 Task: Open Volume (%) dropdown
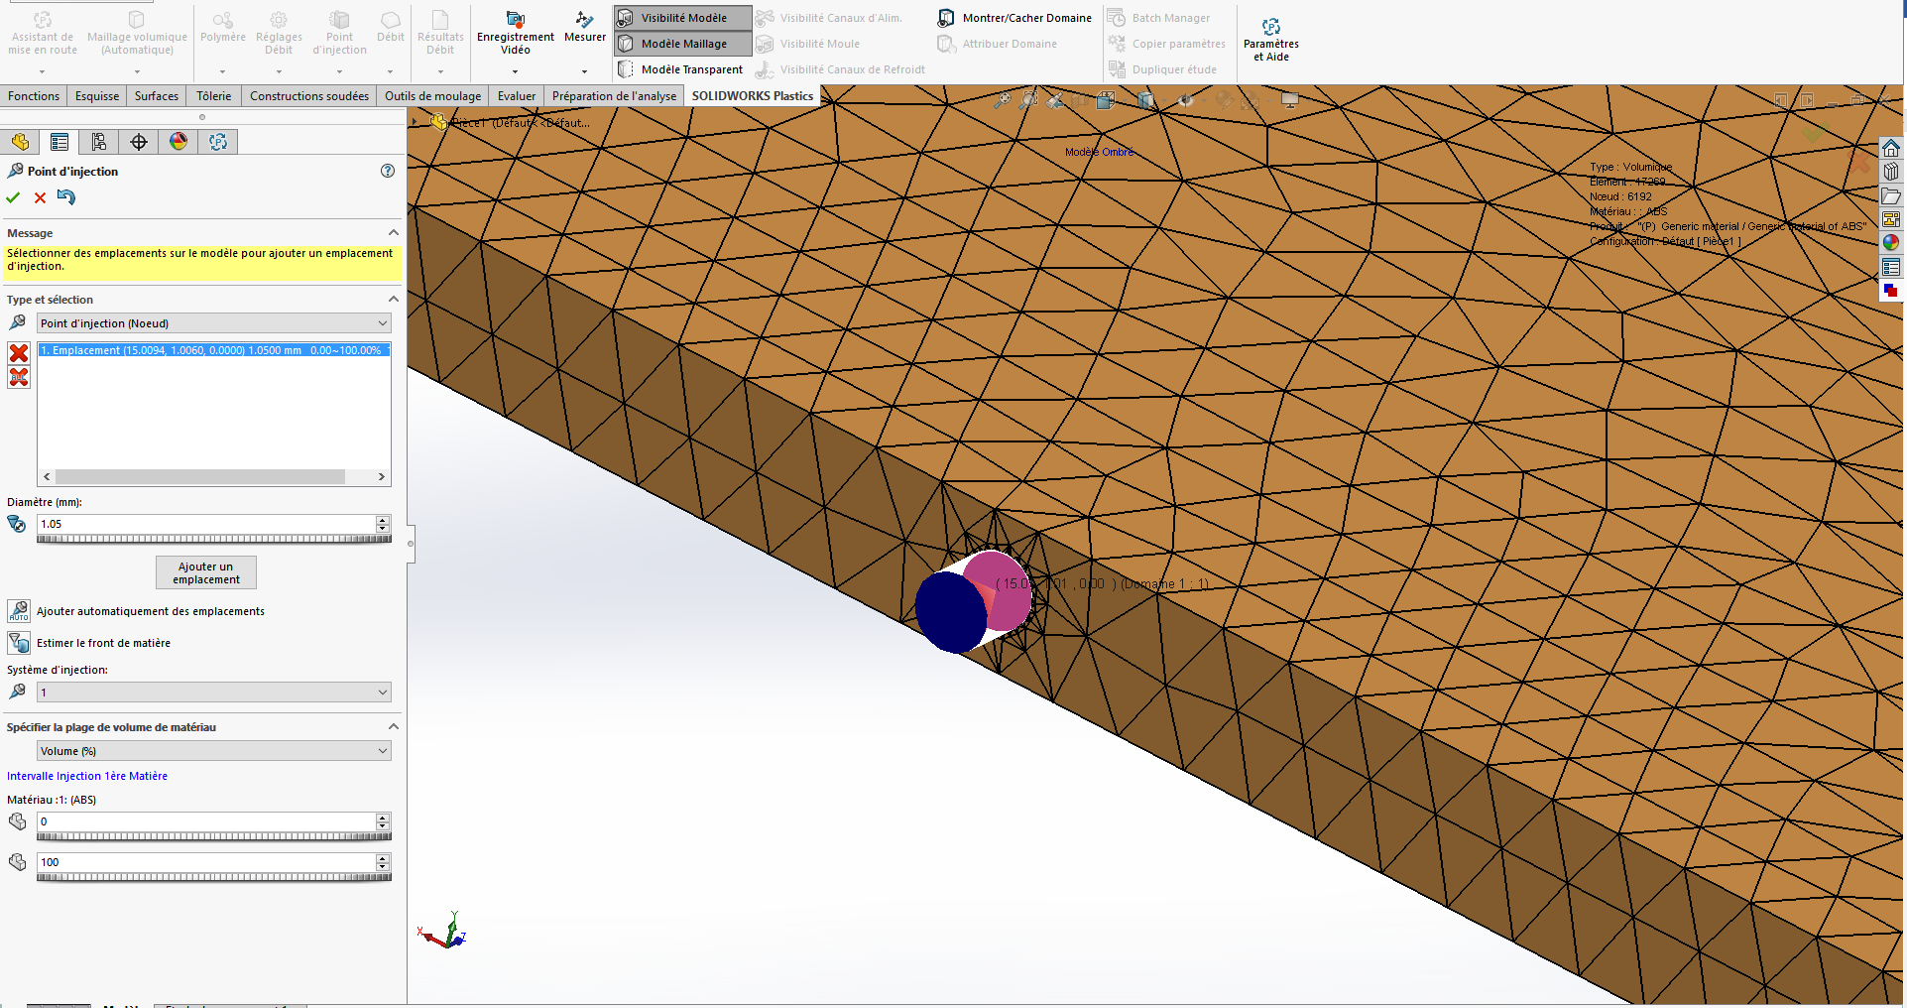(x=214, y=751)
